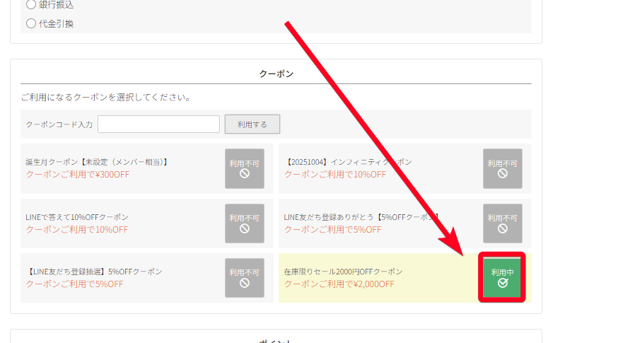The width and height of the screenshot is (618, 343).
Task: Click 利用不可 icon for LINE友だち登録抽選 coupon
Action: coord(244,277)
